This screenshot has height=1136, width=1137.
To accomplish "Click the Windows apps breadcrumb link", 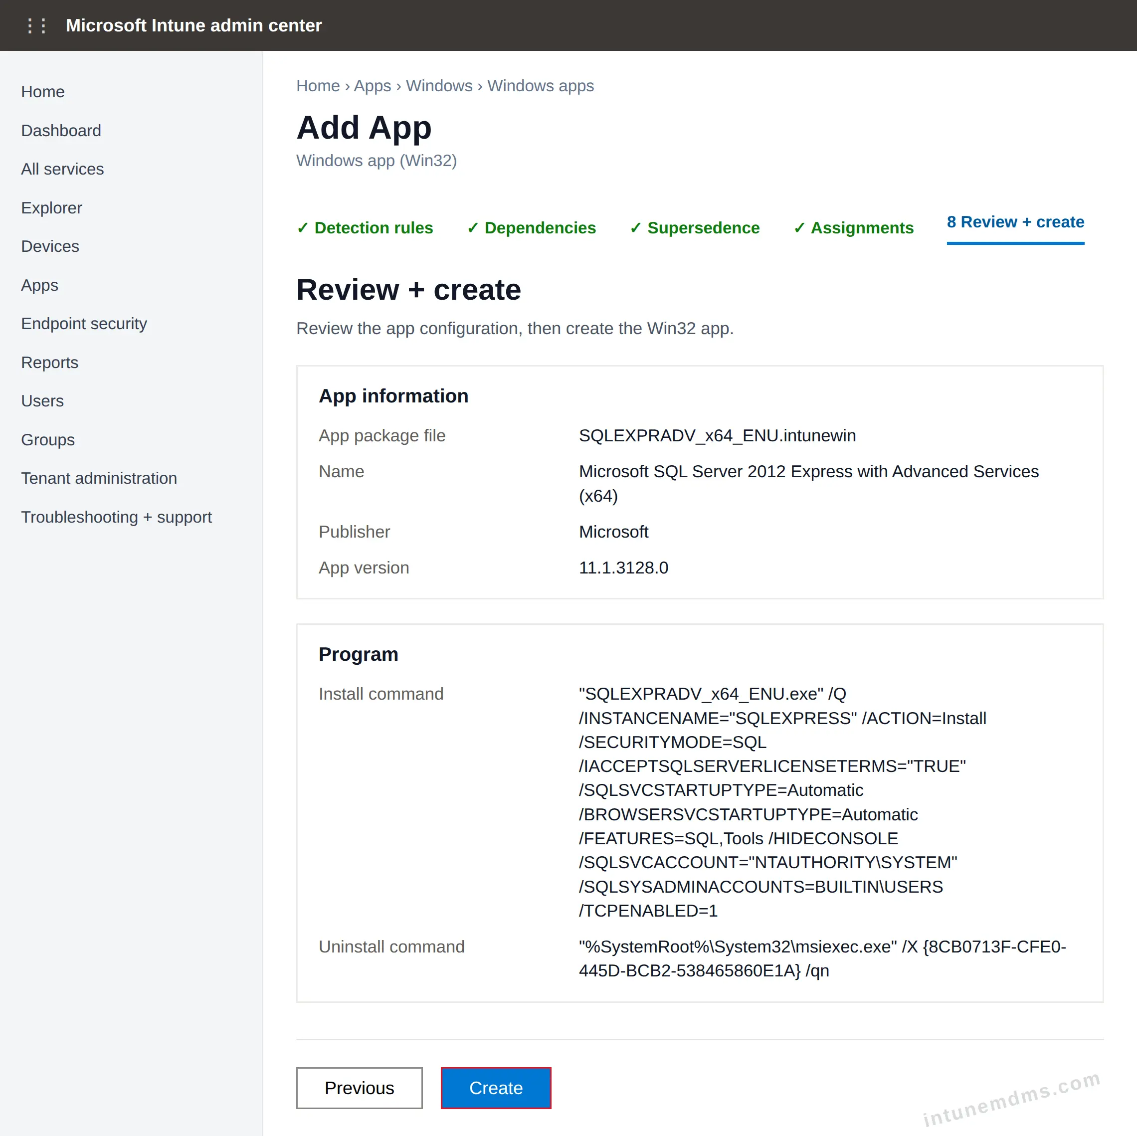I will click(541, 86).
